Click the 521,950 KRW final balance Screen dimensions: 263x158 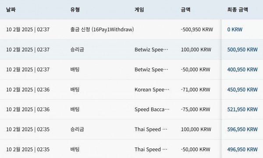(242, 109)
